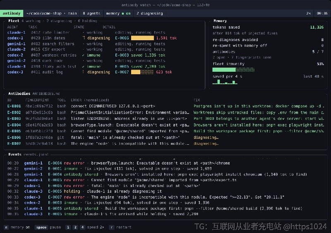This screenshot has width=331, height=233.
Task: Click the 8 agents status segment
Action: (x=91, y=13)
